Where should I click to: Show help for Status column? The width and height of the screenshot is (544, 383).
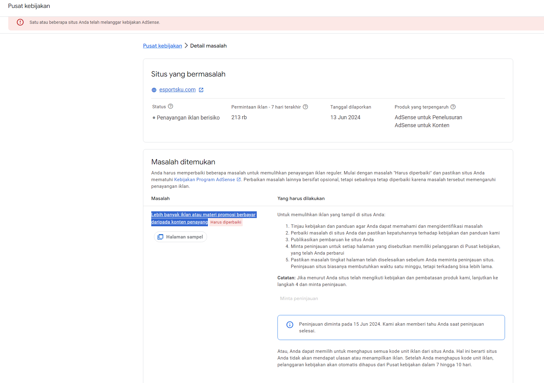[170, 106]
